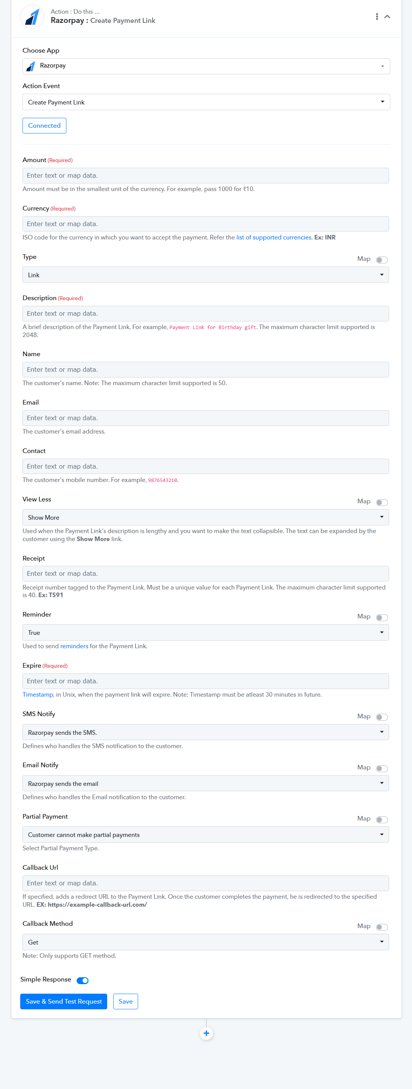Click the Razorpay icon in Choose App
This screenshot has height=1089, width=412.
click(x=31, y=66)
